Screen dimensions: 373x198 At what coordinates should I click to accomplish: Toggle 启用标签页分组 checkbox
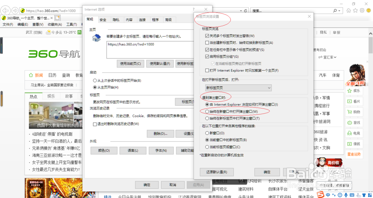tap(207, 57)
